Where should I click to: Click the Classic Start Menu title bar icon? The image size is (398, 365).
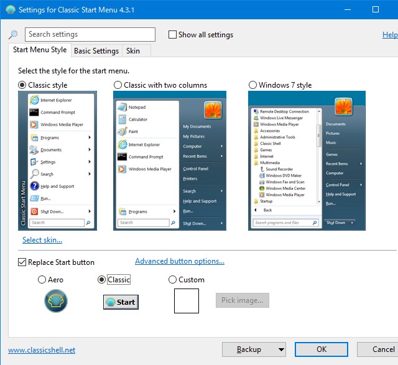tap(10, 10)
